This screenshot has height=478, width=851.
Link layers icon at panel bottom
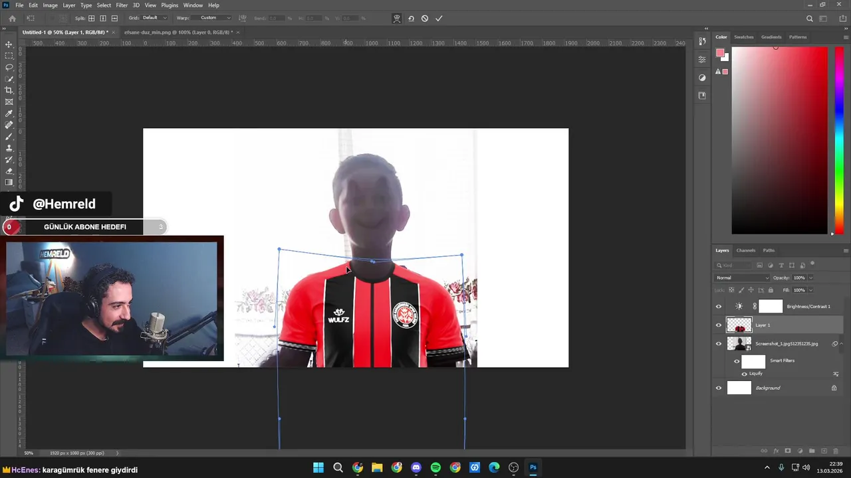tap(764, 451)
